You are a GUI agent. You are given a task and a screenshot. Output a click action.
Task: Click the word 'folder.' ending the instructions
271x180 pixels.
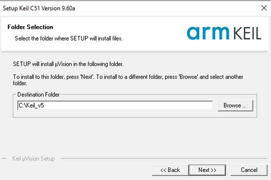[20, 83]
